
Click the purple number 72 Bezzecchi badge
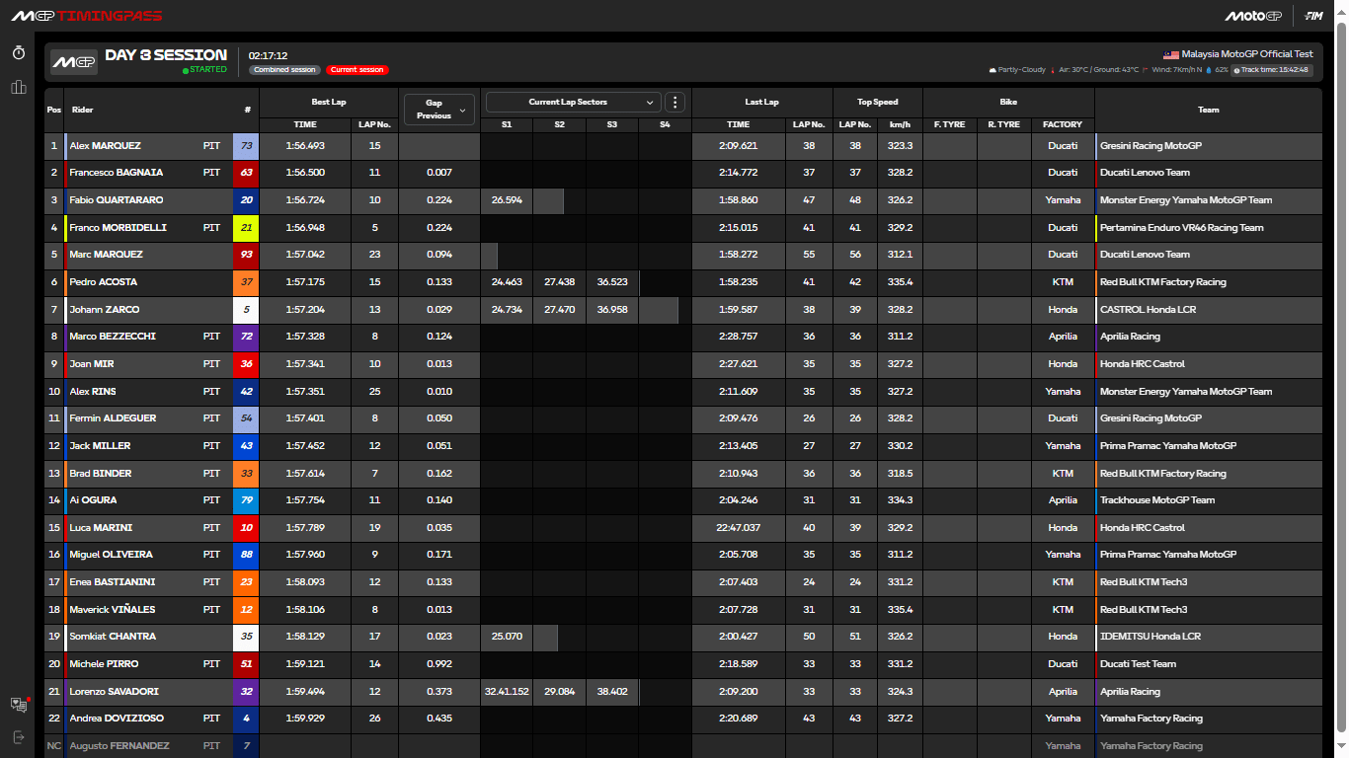coord(246,337)
